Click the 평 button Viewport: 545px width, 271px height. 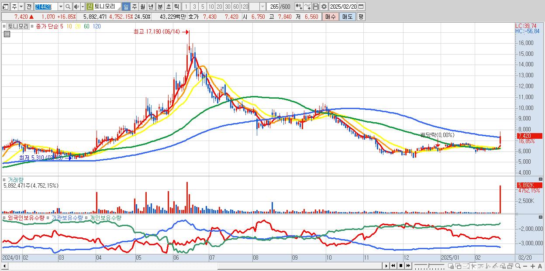361,17
